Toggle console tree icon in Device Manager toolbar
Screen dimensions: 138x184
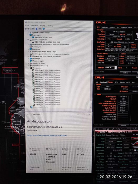(x=33, y=29)
